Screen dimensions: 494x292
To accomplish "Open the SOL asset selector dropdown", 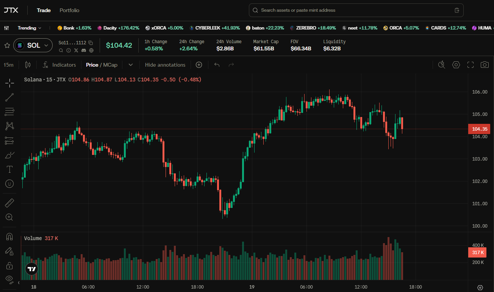I will [x=33, y=45].
